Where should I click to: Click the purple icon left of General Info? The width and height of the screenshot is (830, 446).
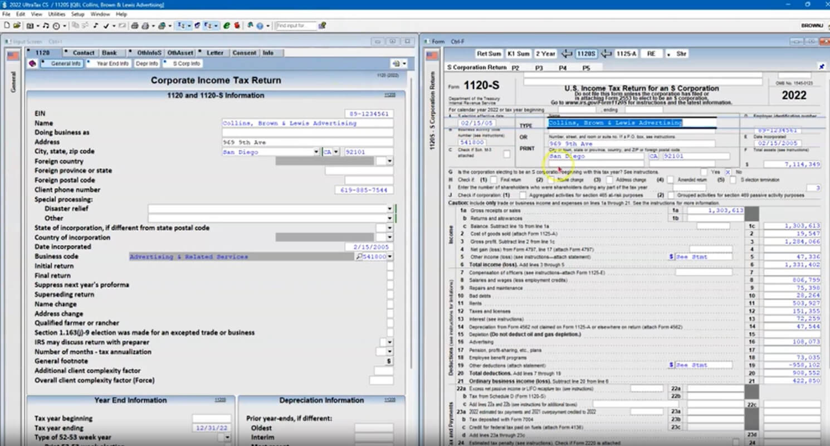coord(32,64)
